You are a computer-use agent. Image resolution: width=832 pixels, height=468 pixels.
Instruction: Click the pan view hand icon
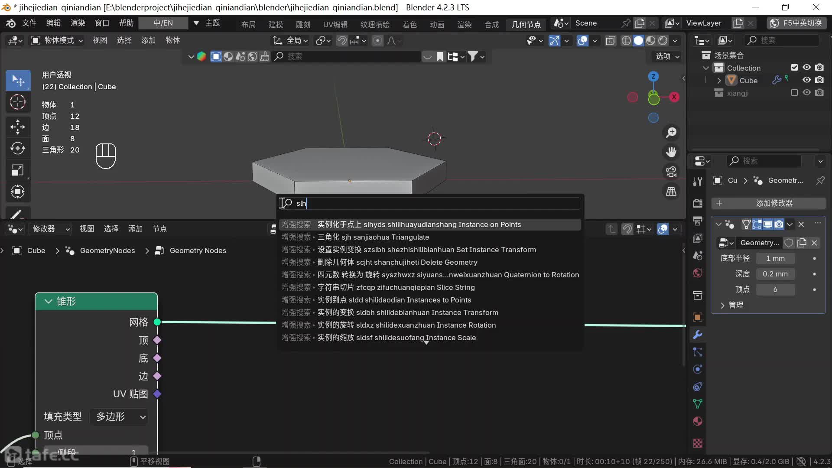pos(671,152)
